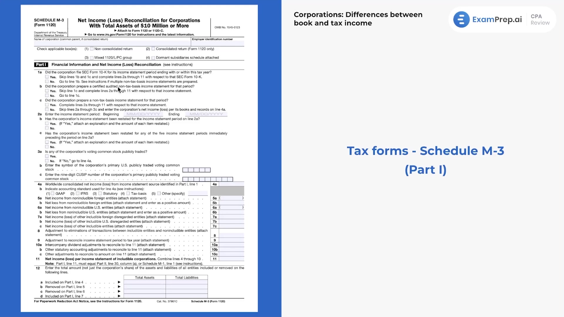Toggle Consolidated return Form 1120 only
Screen dimensions: 564x317
(153, 48)
